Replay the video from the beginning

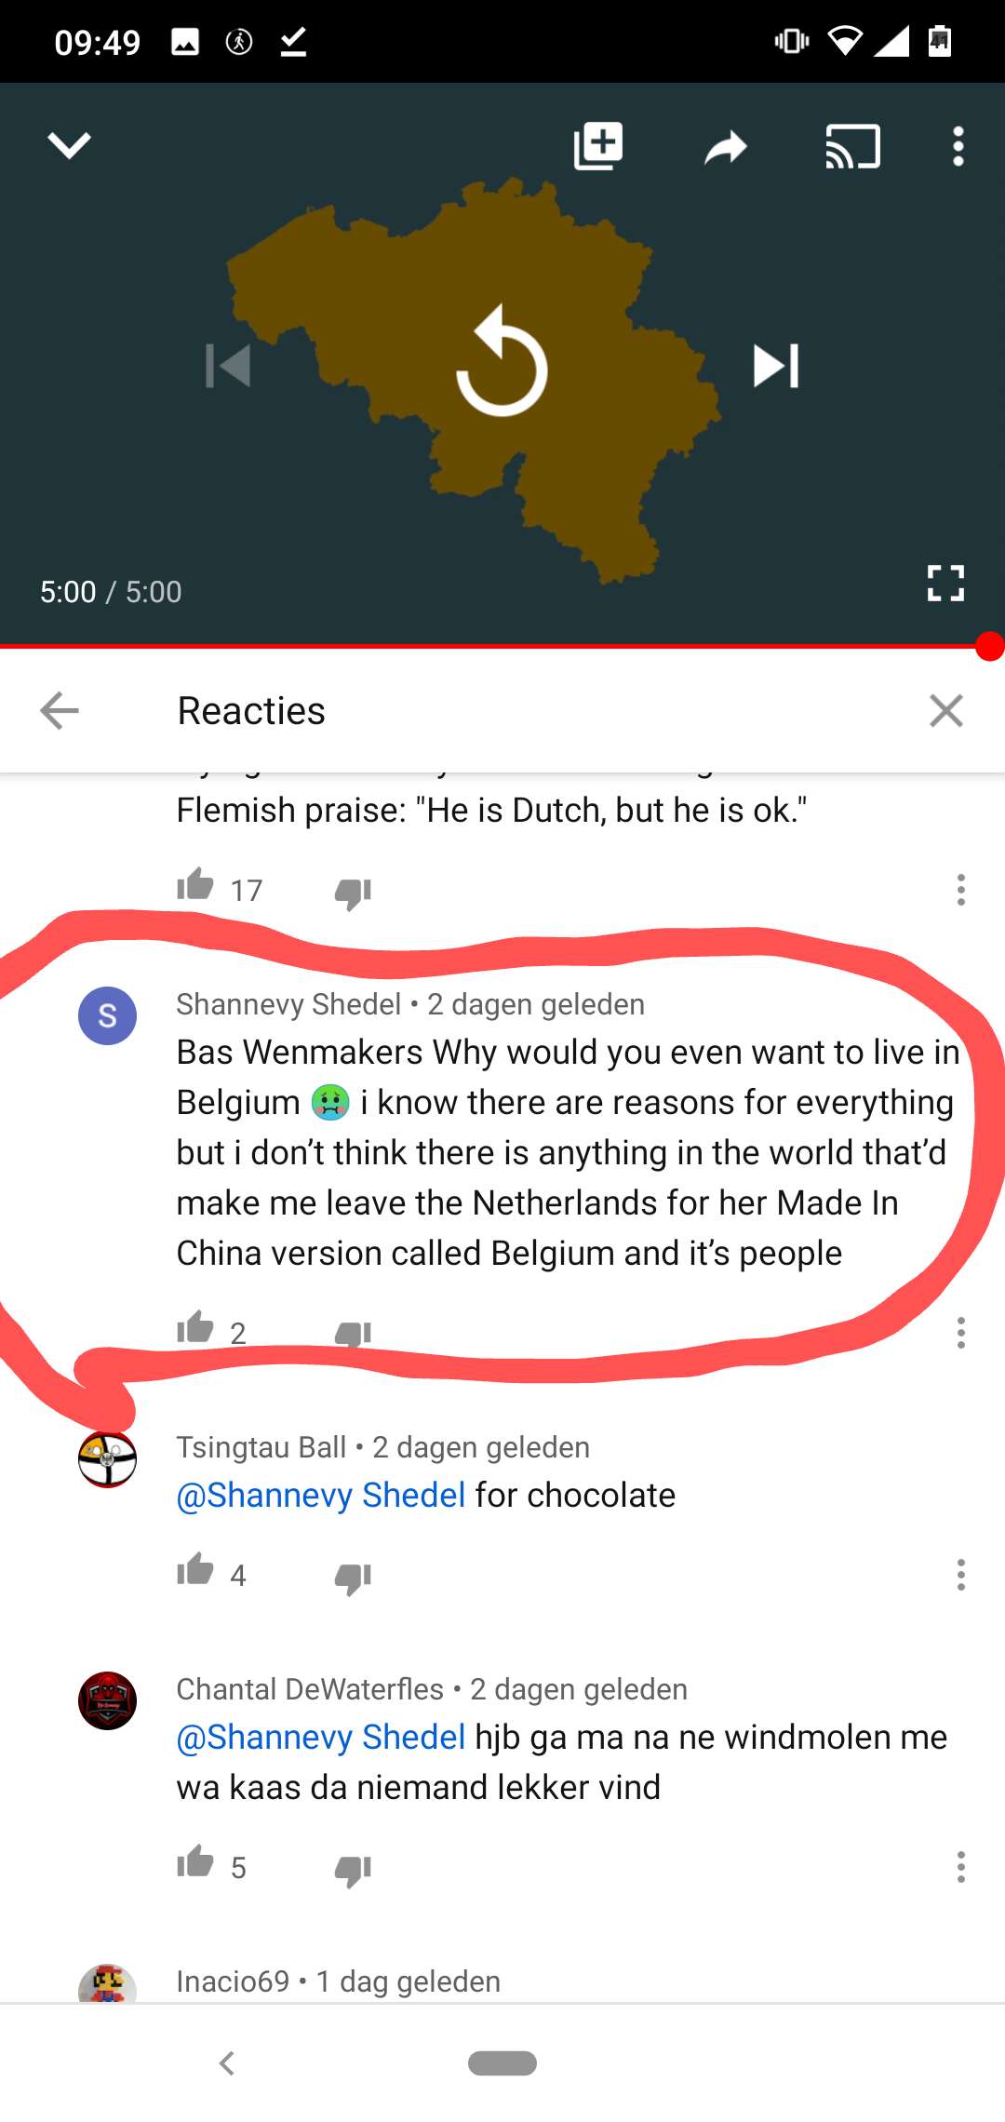coord(502,361)
